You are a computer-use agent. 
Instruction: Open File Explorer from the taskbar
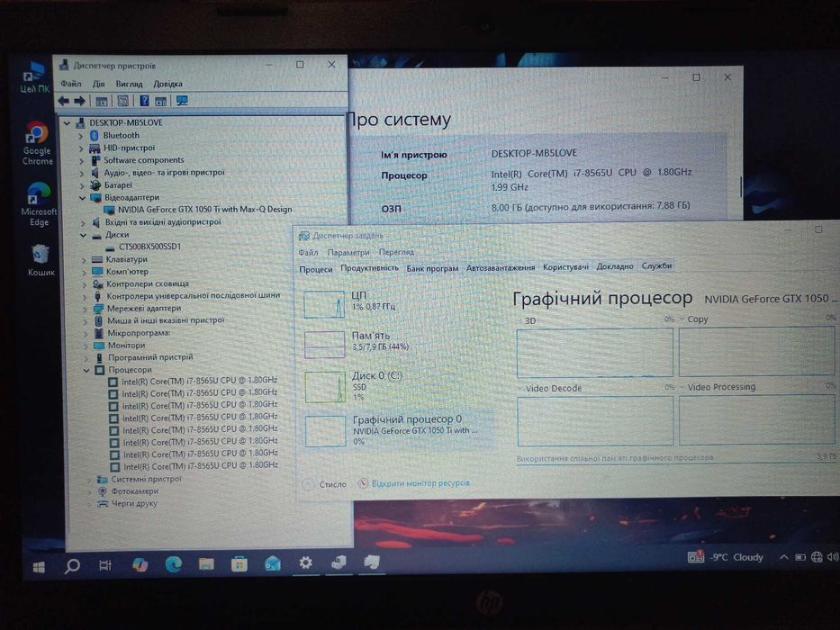206,563
